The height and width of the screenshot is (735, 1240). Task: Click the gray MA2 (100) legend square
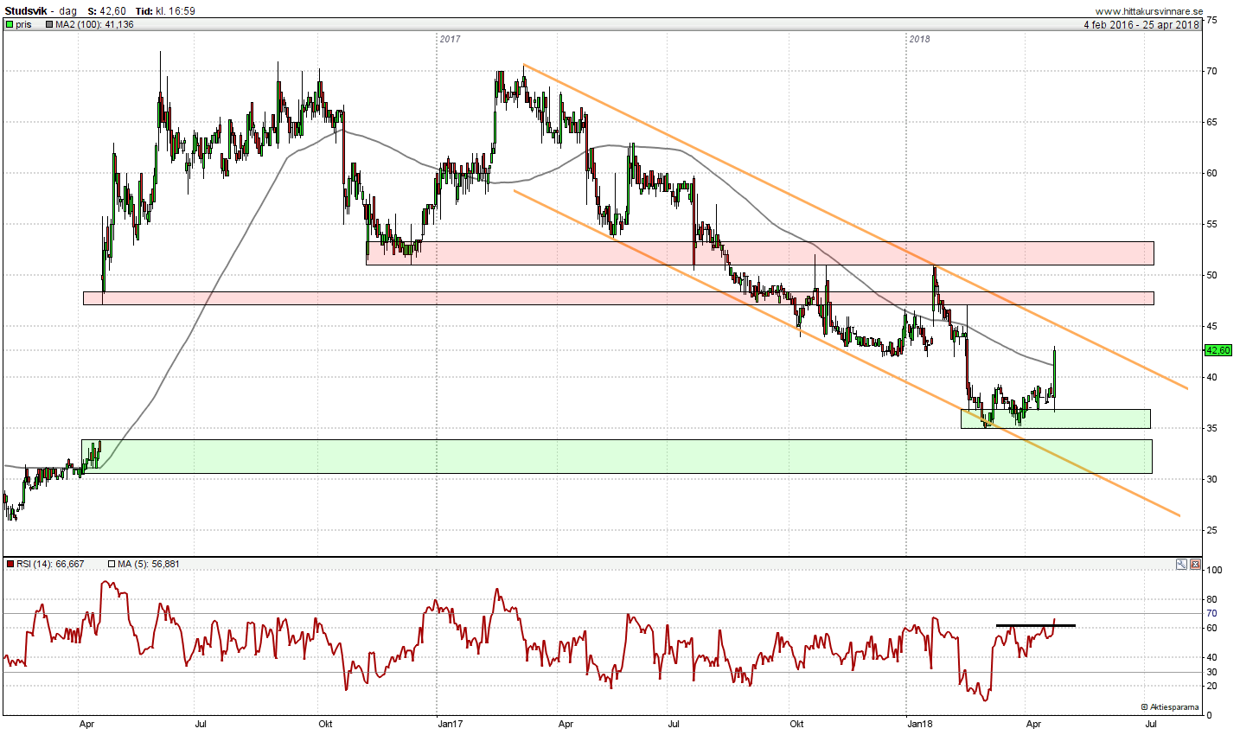[x=49, y=25]
